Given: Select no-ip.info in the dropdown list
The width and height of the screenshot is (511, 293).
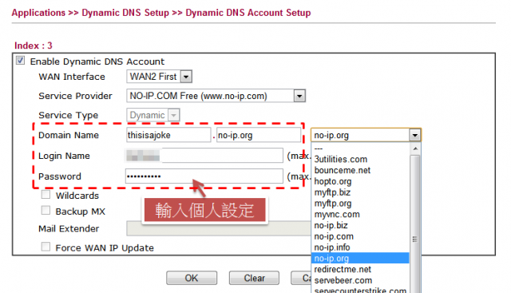Looking at the screenshot, I should [x=360, y=247].
